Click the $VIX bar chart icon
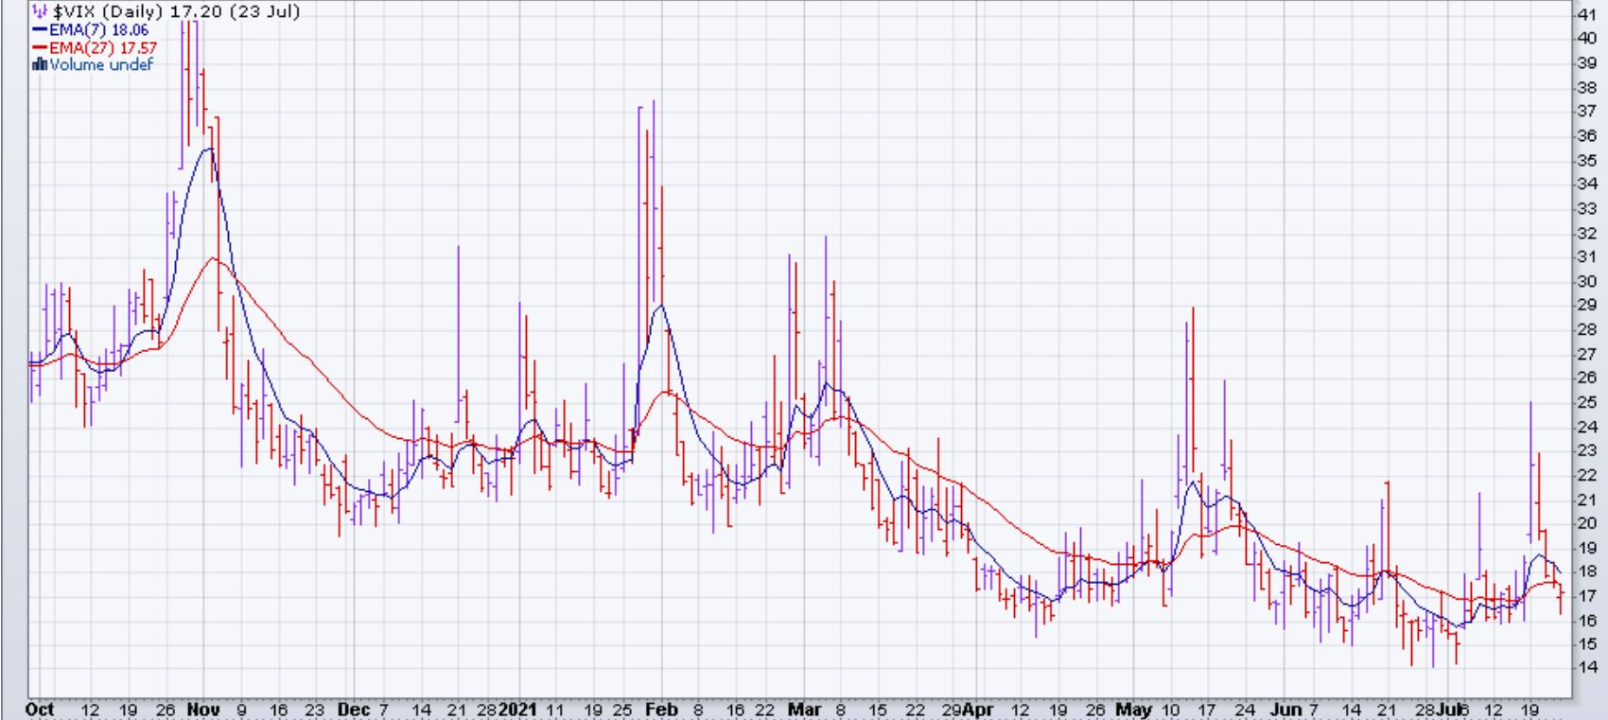Viewport: 1608px width, 720px height. pyautogui.click(x=39, y=12)
